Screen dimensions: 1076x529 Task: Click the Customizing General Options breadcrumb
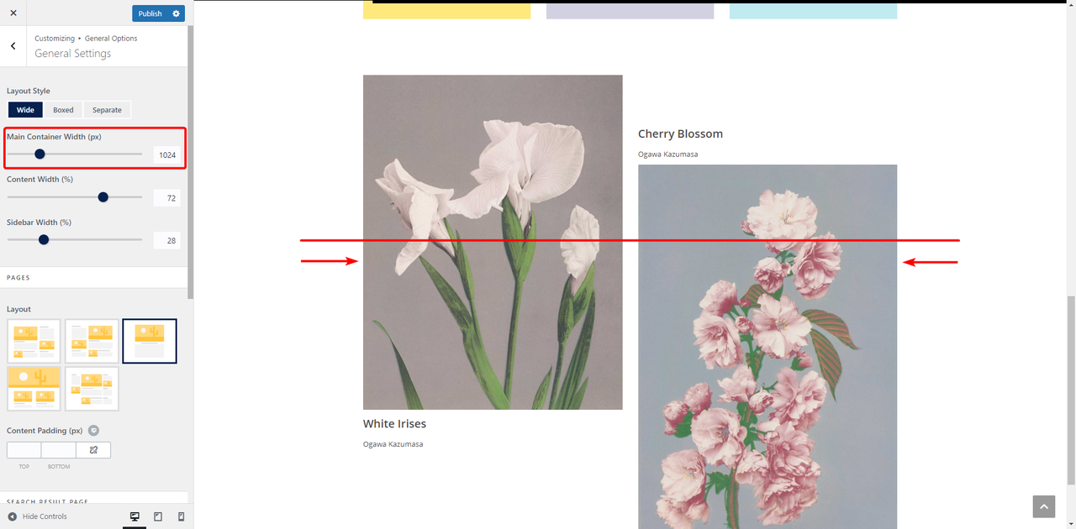pos(86,39)
